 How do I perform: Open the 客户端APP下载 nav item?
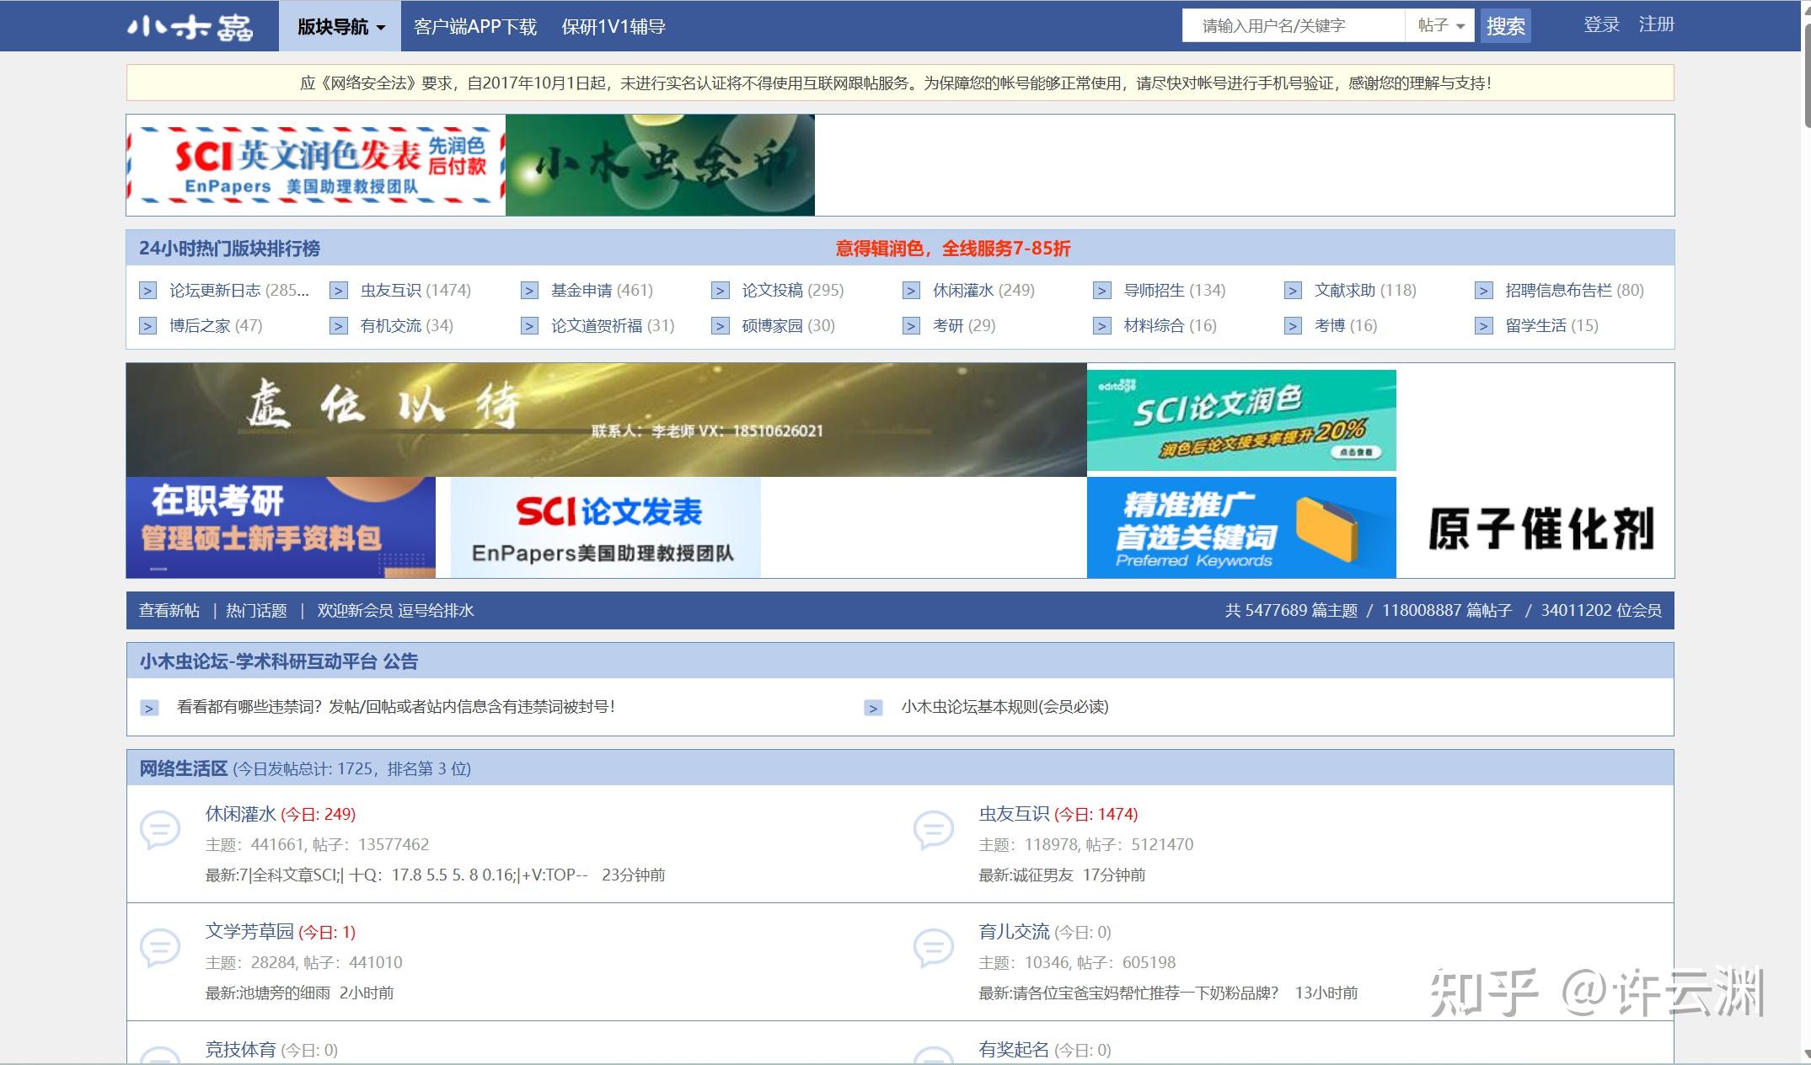(474, 27)
